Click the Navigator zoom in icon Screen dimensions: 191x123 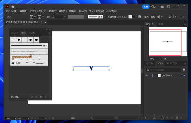[x=165, y=59]
